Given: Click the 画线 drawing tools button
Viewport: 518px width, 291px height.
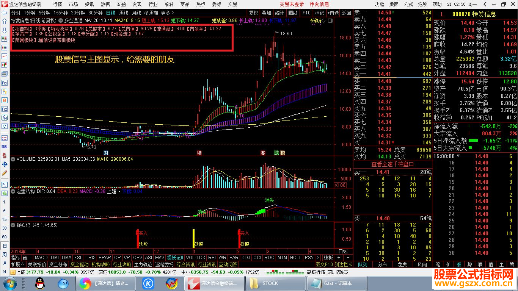Looking at the screenshot, I should [x=293, y=13].
